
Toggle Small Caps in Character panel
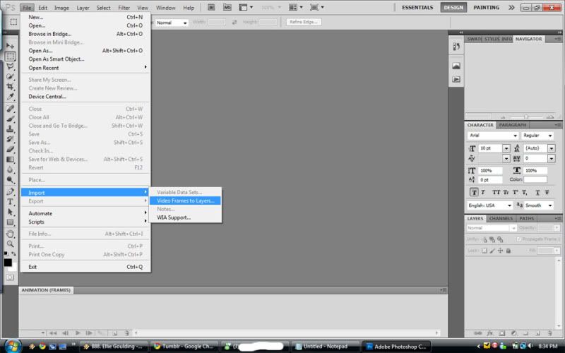(x=506, y=192)
